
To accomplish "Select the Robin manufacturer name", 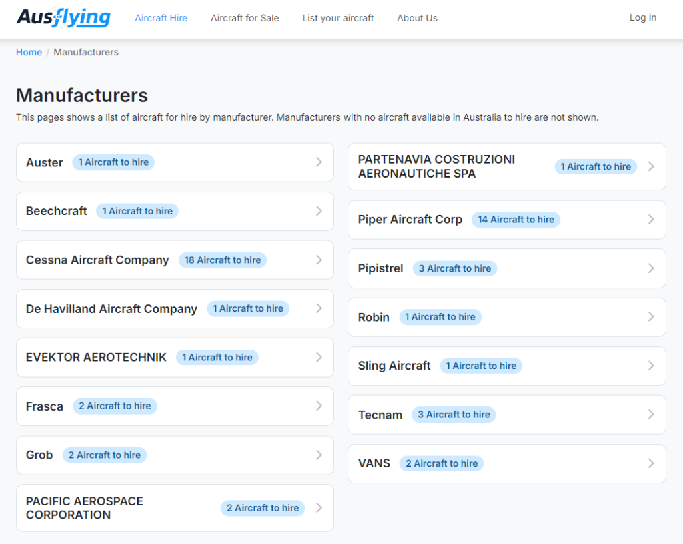I will [x=374, y=317].
